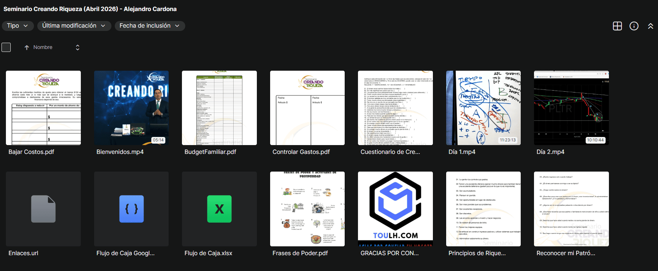Expand the Fecha de inclusión dropdown
This screenshot has width=658, height=271.
pos(149,26)
